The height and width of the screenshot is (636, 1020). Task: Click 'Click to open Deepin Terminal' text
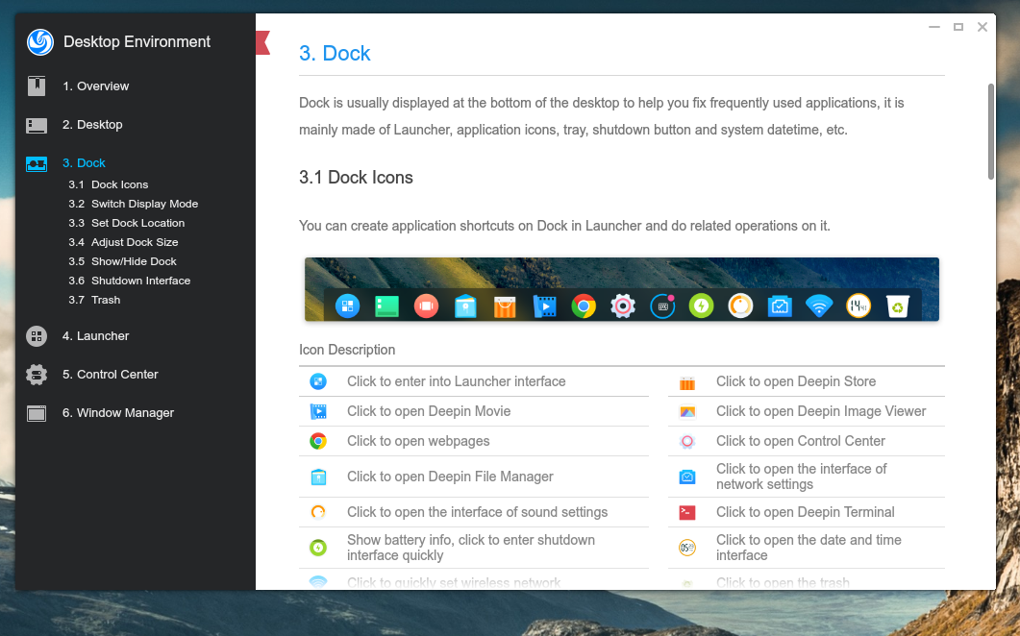(806, 512)
